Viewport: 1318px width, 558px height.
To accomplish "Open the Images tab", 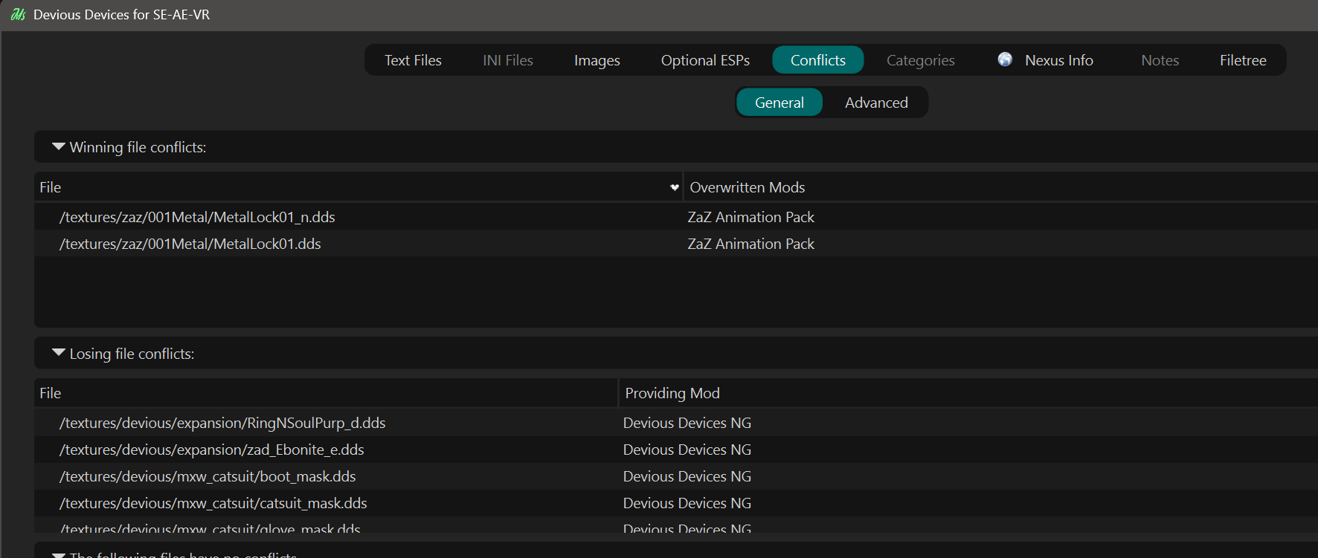I will 597,60.
